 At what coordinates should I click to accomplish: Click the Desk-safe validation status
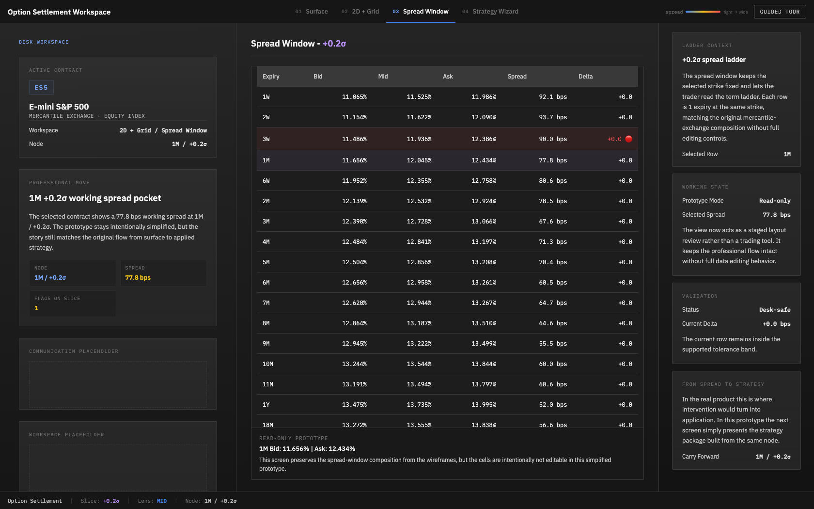[775, 310]
